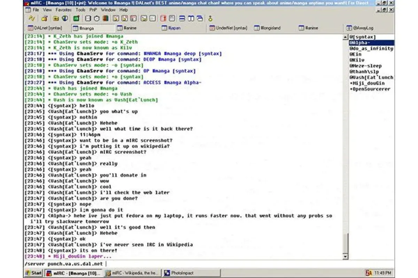Select @Vash[Eat`Lunch] in the nick list
This screenshot has width=418, height=278.
pos(371,78)
